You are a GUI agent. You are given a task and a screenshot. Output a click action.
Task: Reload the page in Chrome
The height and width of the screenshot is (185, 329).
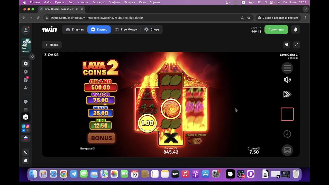[38, 18]
